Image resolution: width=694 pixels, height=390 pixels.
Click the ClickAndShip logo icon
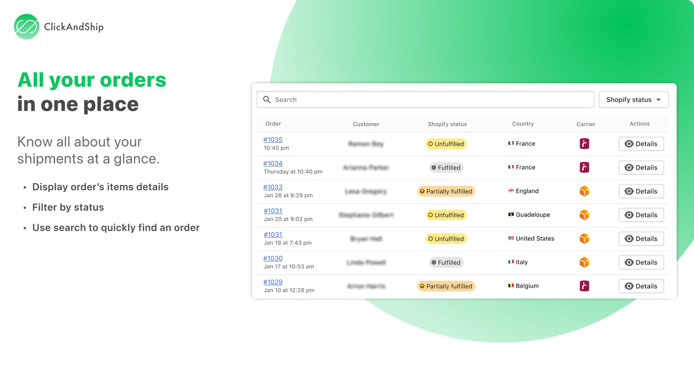(x=25, y=26)
